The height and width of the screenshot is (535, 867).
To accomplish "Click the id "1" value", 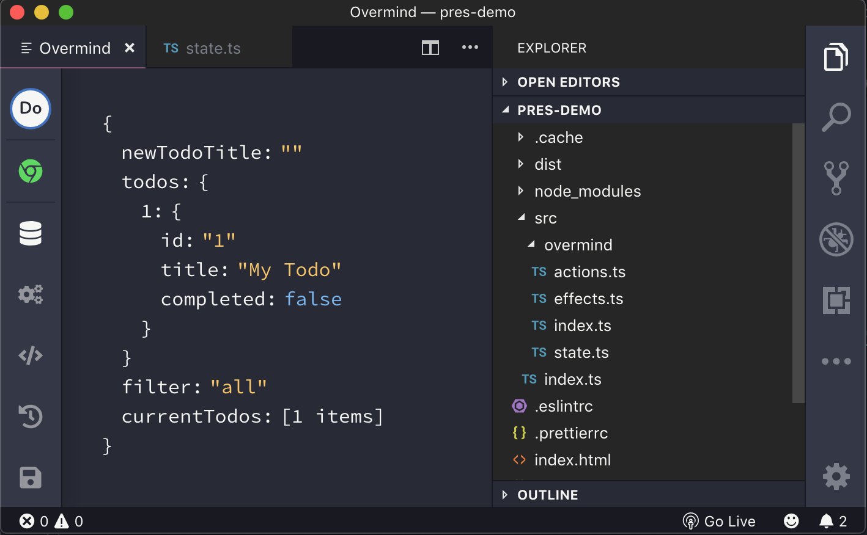I will [219, 240].
